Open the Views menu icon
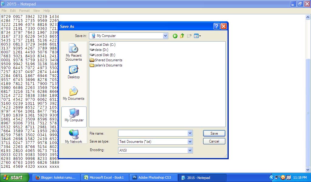311x182 pixels. (x=197, y=36)
